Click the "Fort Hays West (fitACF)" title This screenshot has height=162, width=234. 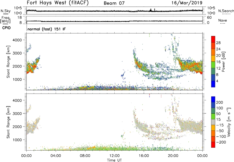click(58, 3)
